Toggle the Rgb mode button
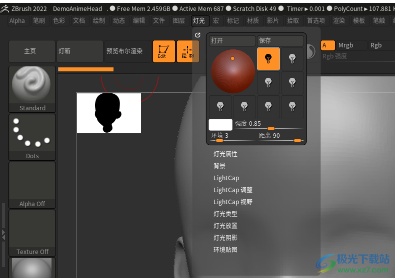This screenshot has width=395, height=278. [x=381, y=45]
